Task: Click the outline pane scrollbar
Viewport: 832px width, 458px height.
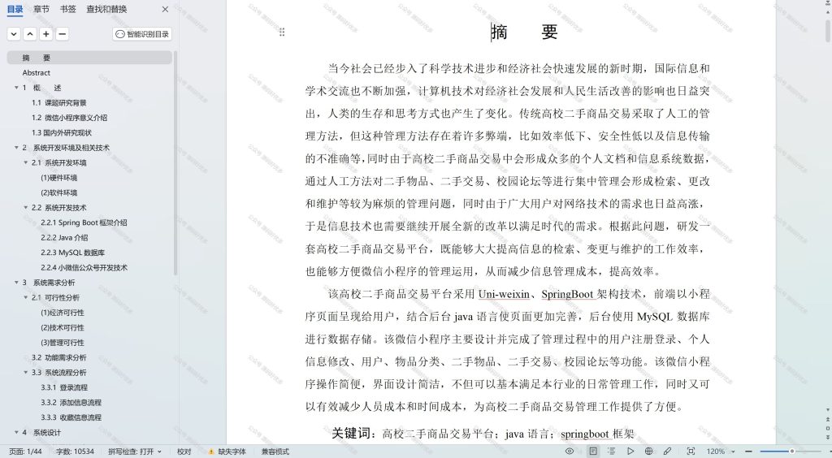Action: click(175, 162)
